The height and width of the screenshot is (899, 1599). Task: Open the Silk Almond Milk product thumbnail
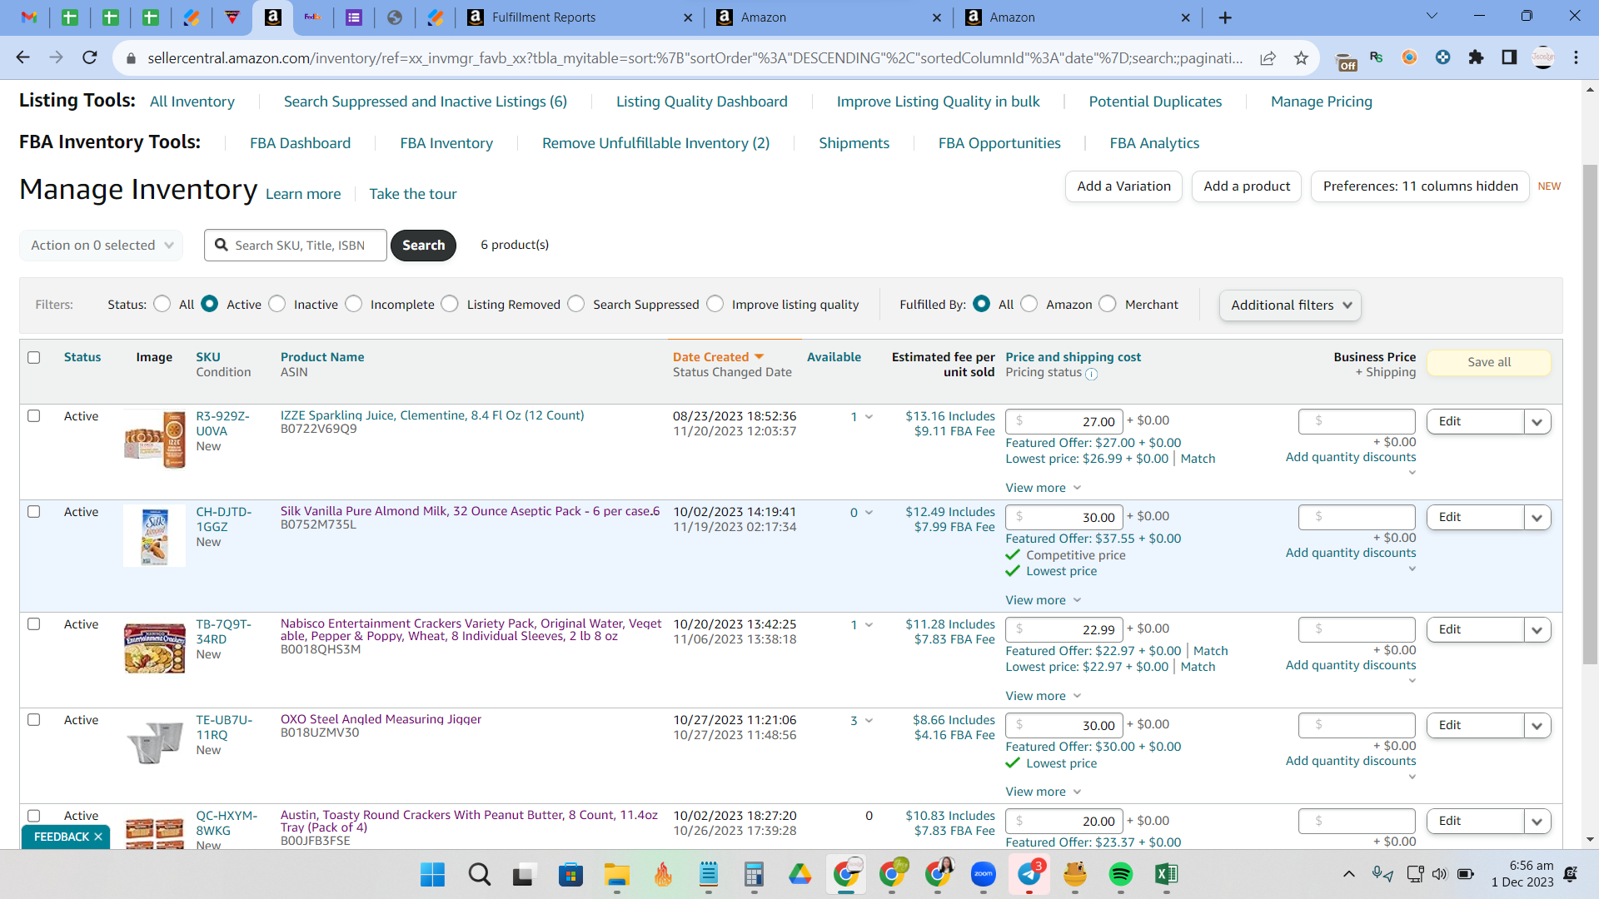click(154, 535)
